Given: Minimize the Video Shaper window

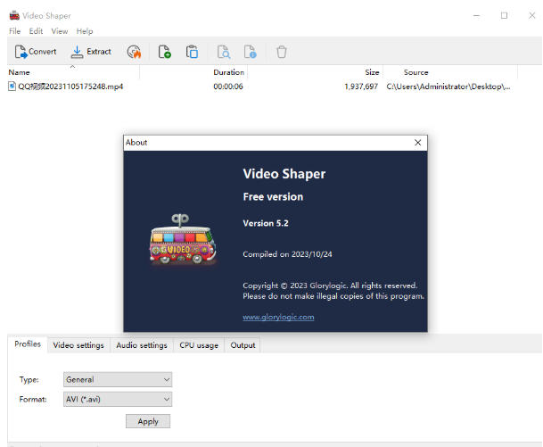Looking at the screenshot, I should pyautogui.click(x=476, y=15).
